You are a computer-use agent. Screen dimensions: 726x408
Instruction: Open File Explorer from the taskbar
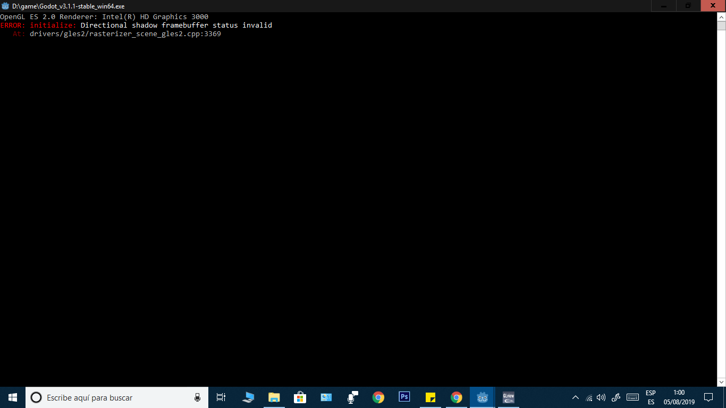click(x=274, y=397)
